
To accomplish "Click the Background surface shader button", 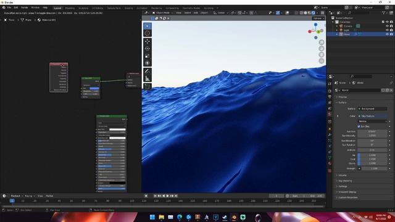I will click(372, 109).
